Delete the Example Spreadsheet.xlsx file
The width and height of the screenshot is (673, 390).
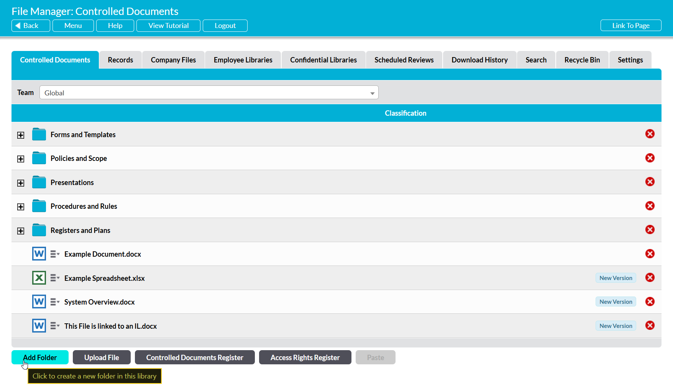(650, 278)
